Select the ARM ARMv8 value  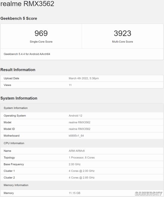(x=77, y=151)
